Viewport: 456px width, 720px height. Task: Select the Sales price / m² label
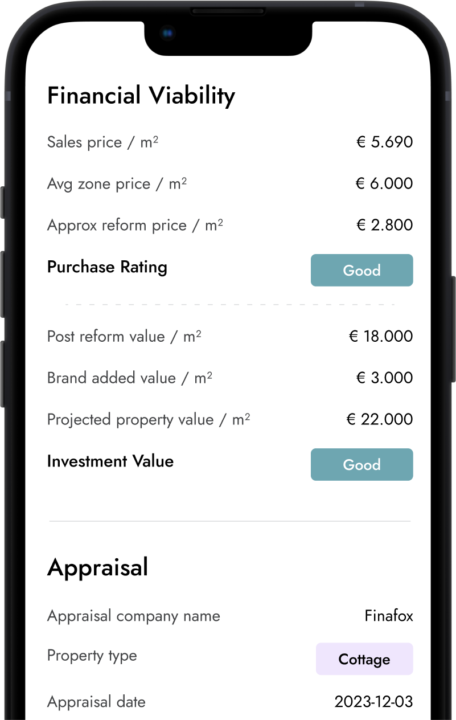(103, 142)
